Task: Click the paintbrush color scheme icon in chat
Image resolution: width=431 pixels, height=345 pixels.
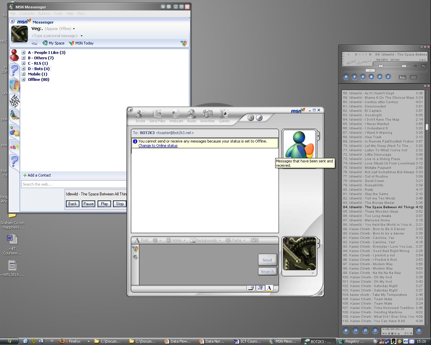Action: (259, 118)
